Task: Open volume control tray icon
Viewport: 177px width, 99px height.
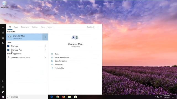Action: (161, 97)
